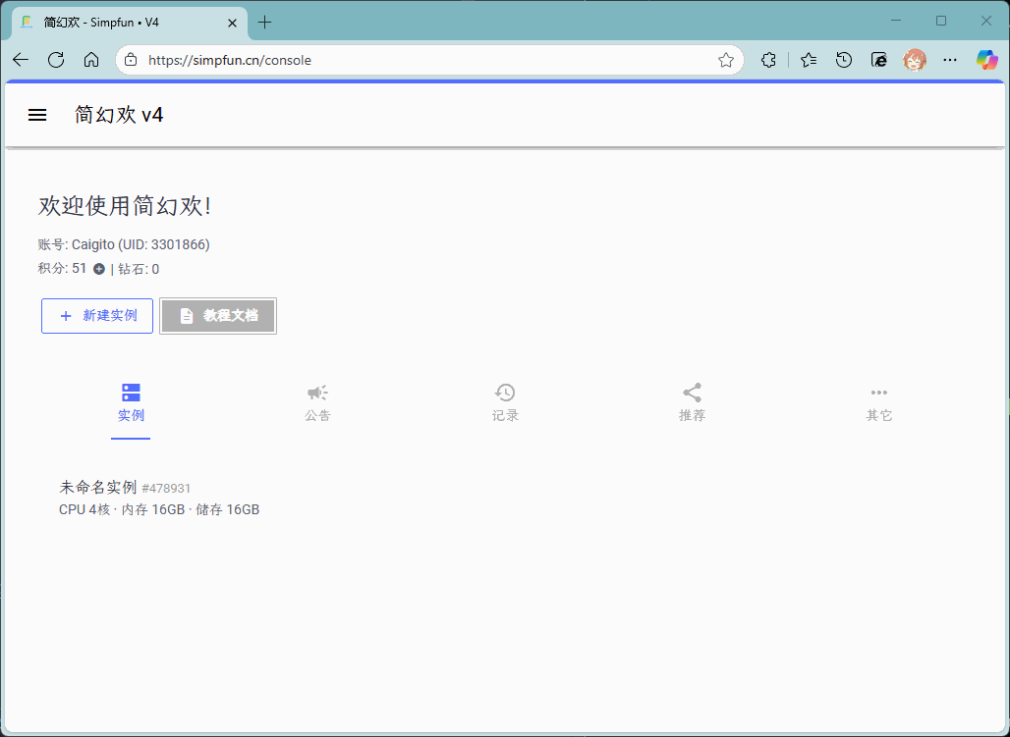
Task: Open the profile avatar in browser toolbar
Action: point(915,60)
